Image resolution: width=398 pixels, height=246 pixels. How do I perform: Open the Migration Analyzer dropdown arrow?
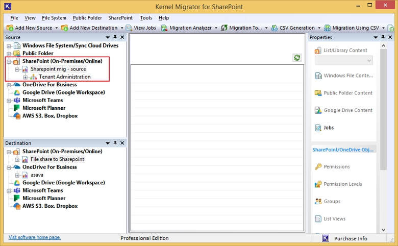pos(216,28)
